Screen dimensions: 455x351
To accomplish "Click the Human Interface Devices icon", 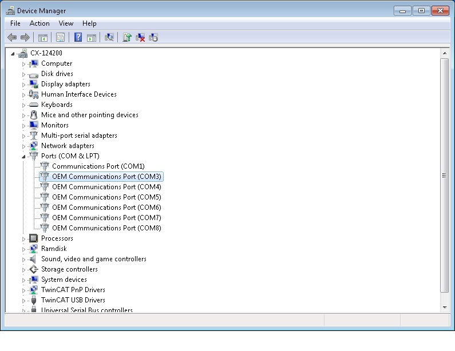I will click(34, 94).
